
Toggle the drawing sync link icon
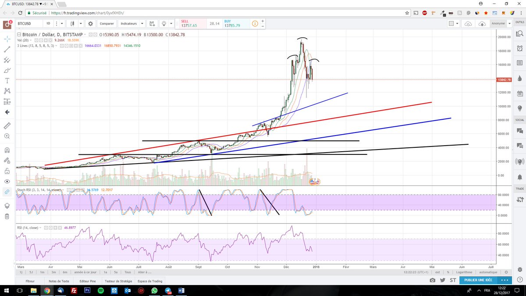[x=7, y=192]
